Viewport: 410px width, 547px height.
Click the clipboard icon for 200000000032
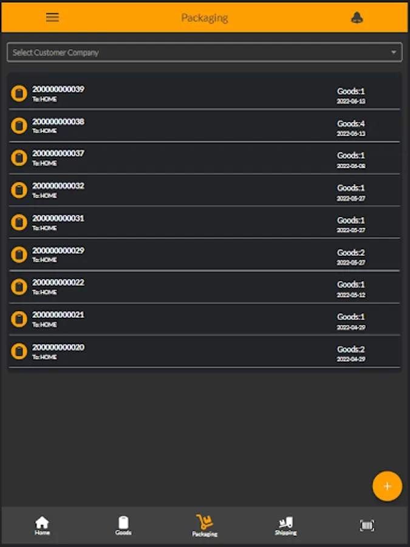(x=19, y=190)
